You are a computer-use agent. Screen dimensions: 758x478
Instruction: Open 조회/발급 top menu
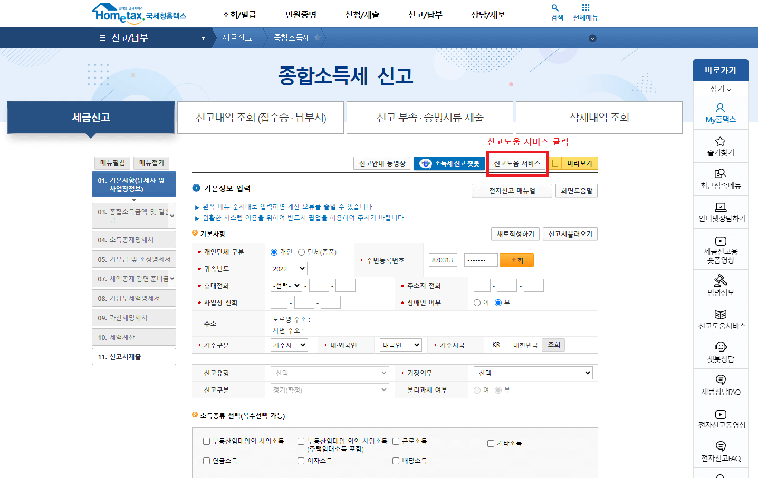pyautogui.click(x=239, y=15)
